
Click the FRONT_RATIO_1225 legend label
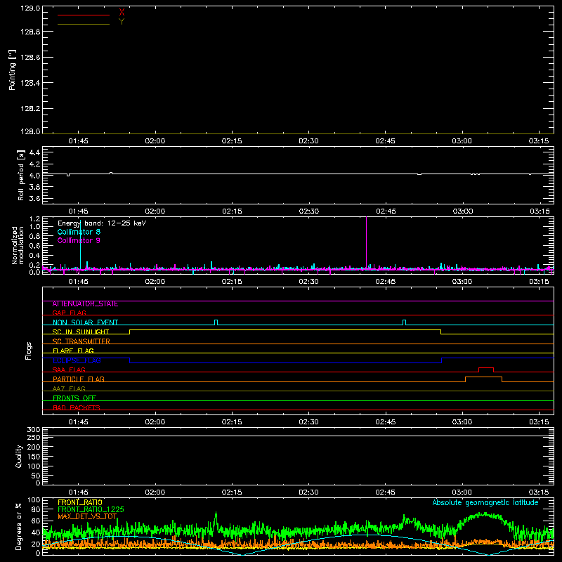pos(91,509)
